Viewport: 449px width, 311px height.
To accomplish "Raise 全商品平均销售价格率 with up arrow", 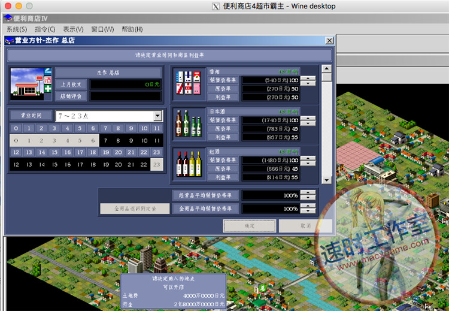I will (x=308, y=206).
